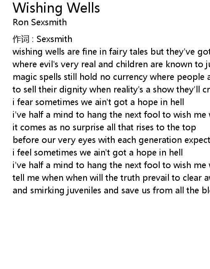Click the words hope in hell in fear line
Image resolution: width=210 pixels, height=269 pixels.
pyautogui.click(x=161, y=102)
